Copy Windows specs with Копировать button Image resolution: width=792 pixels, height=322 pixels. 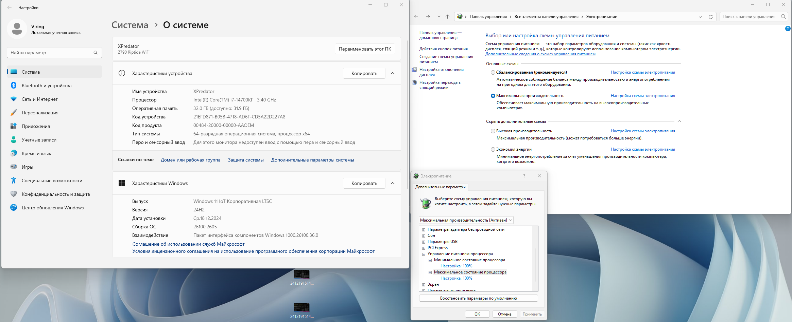[x=364, y=183]
